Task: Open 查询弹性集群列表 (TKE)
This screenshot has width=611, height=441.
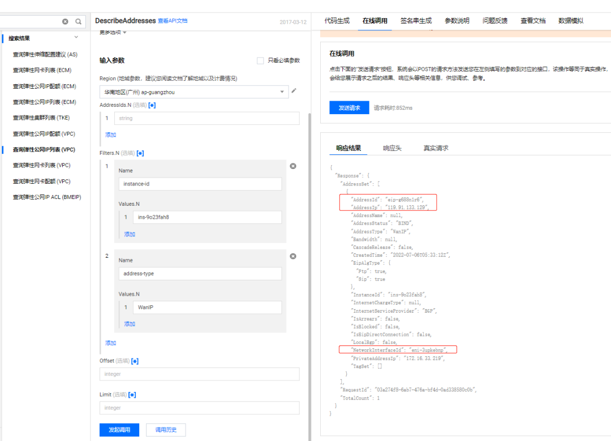Action: pos(41,118)
